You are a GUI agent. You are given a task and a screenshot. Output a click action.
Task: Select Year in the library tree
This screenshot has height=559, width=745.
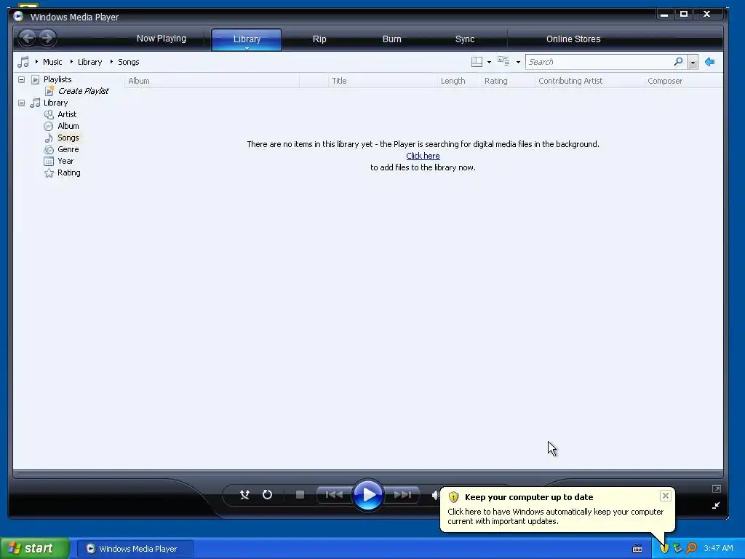[x=65, y=161]
